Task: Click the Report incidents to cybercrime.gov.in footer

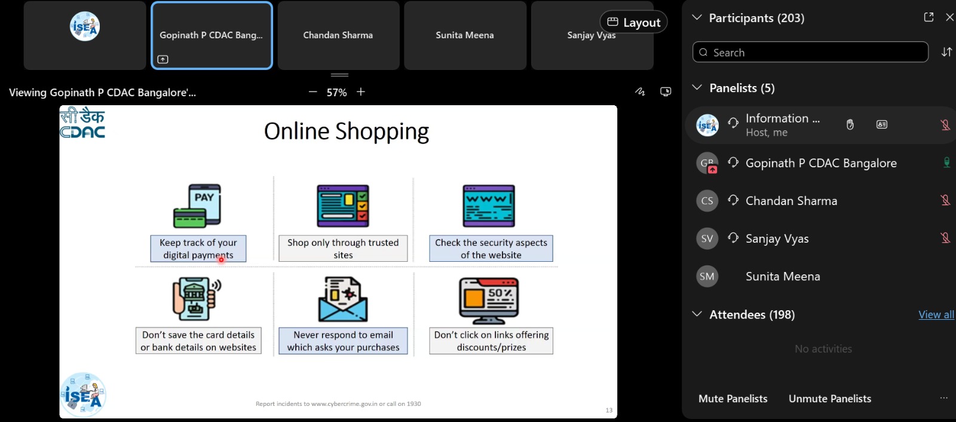Action: click(x=338, y=404)
